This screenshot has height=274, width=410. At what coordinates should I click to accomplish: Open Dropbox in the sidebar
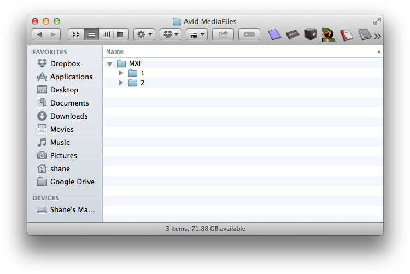[x=65, y=63]
